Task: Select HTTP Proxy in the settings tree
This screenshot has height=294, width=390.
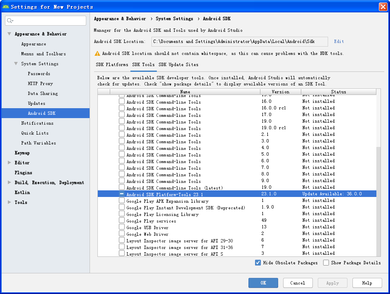Action: 40,83
